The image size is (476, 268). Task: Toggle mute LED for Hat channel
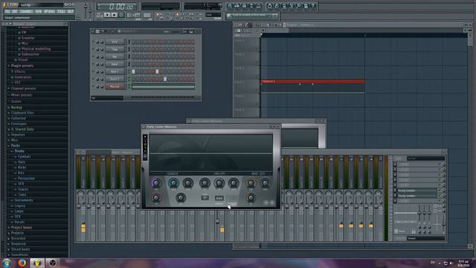click(x=93, y=57)
